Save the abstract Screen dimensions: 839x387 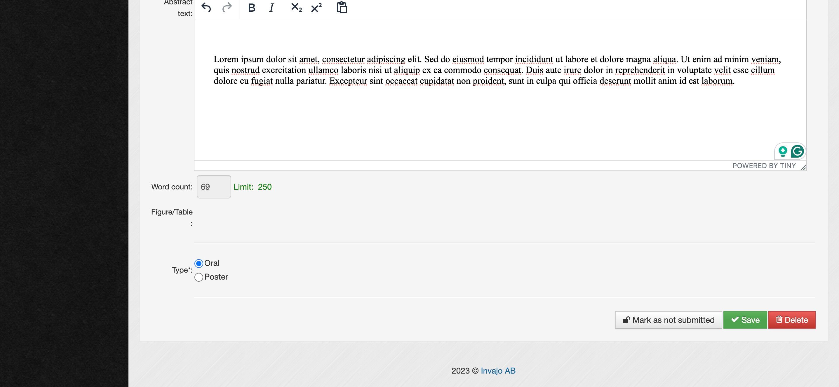pyautogui.click(x=745, y=320)
